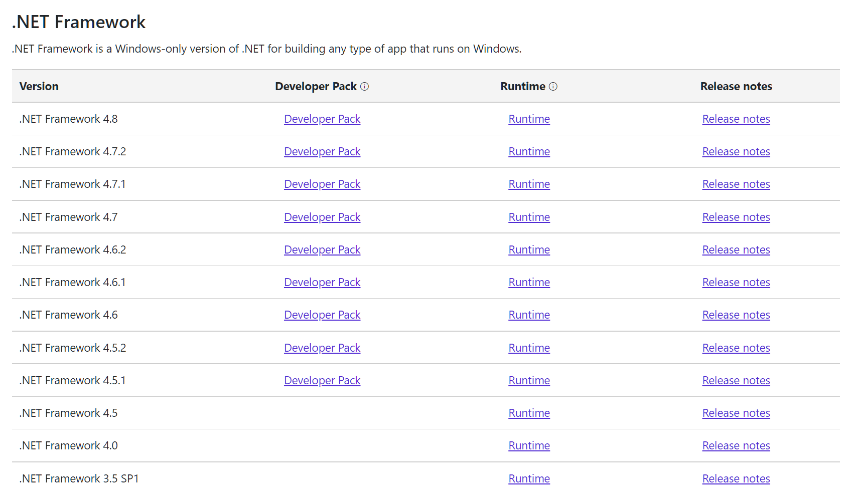
Task: View Release notes for .NET Framework 4.6
Action: 736,315
